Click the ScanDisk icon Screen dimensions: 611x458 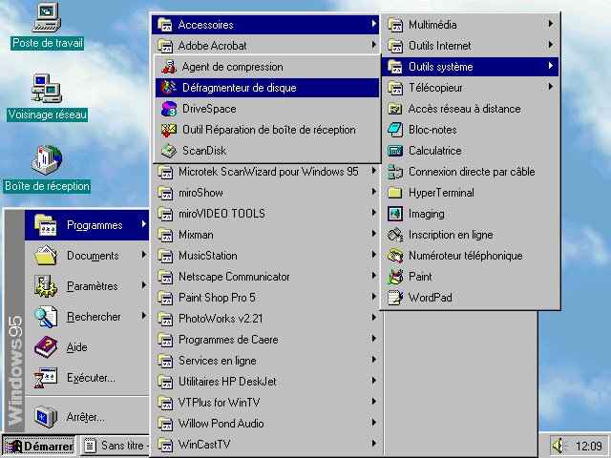coord(169,151)
